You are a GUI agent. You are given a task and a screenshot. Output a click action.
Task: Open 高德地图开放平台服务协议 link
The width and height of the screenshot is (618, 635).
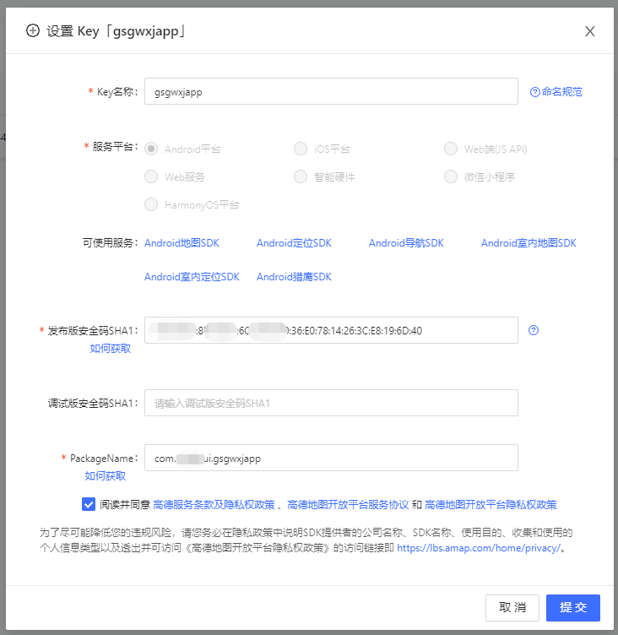click(x=348, y=505)
